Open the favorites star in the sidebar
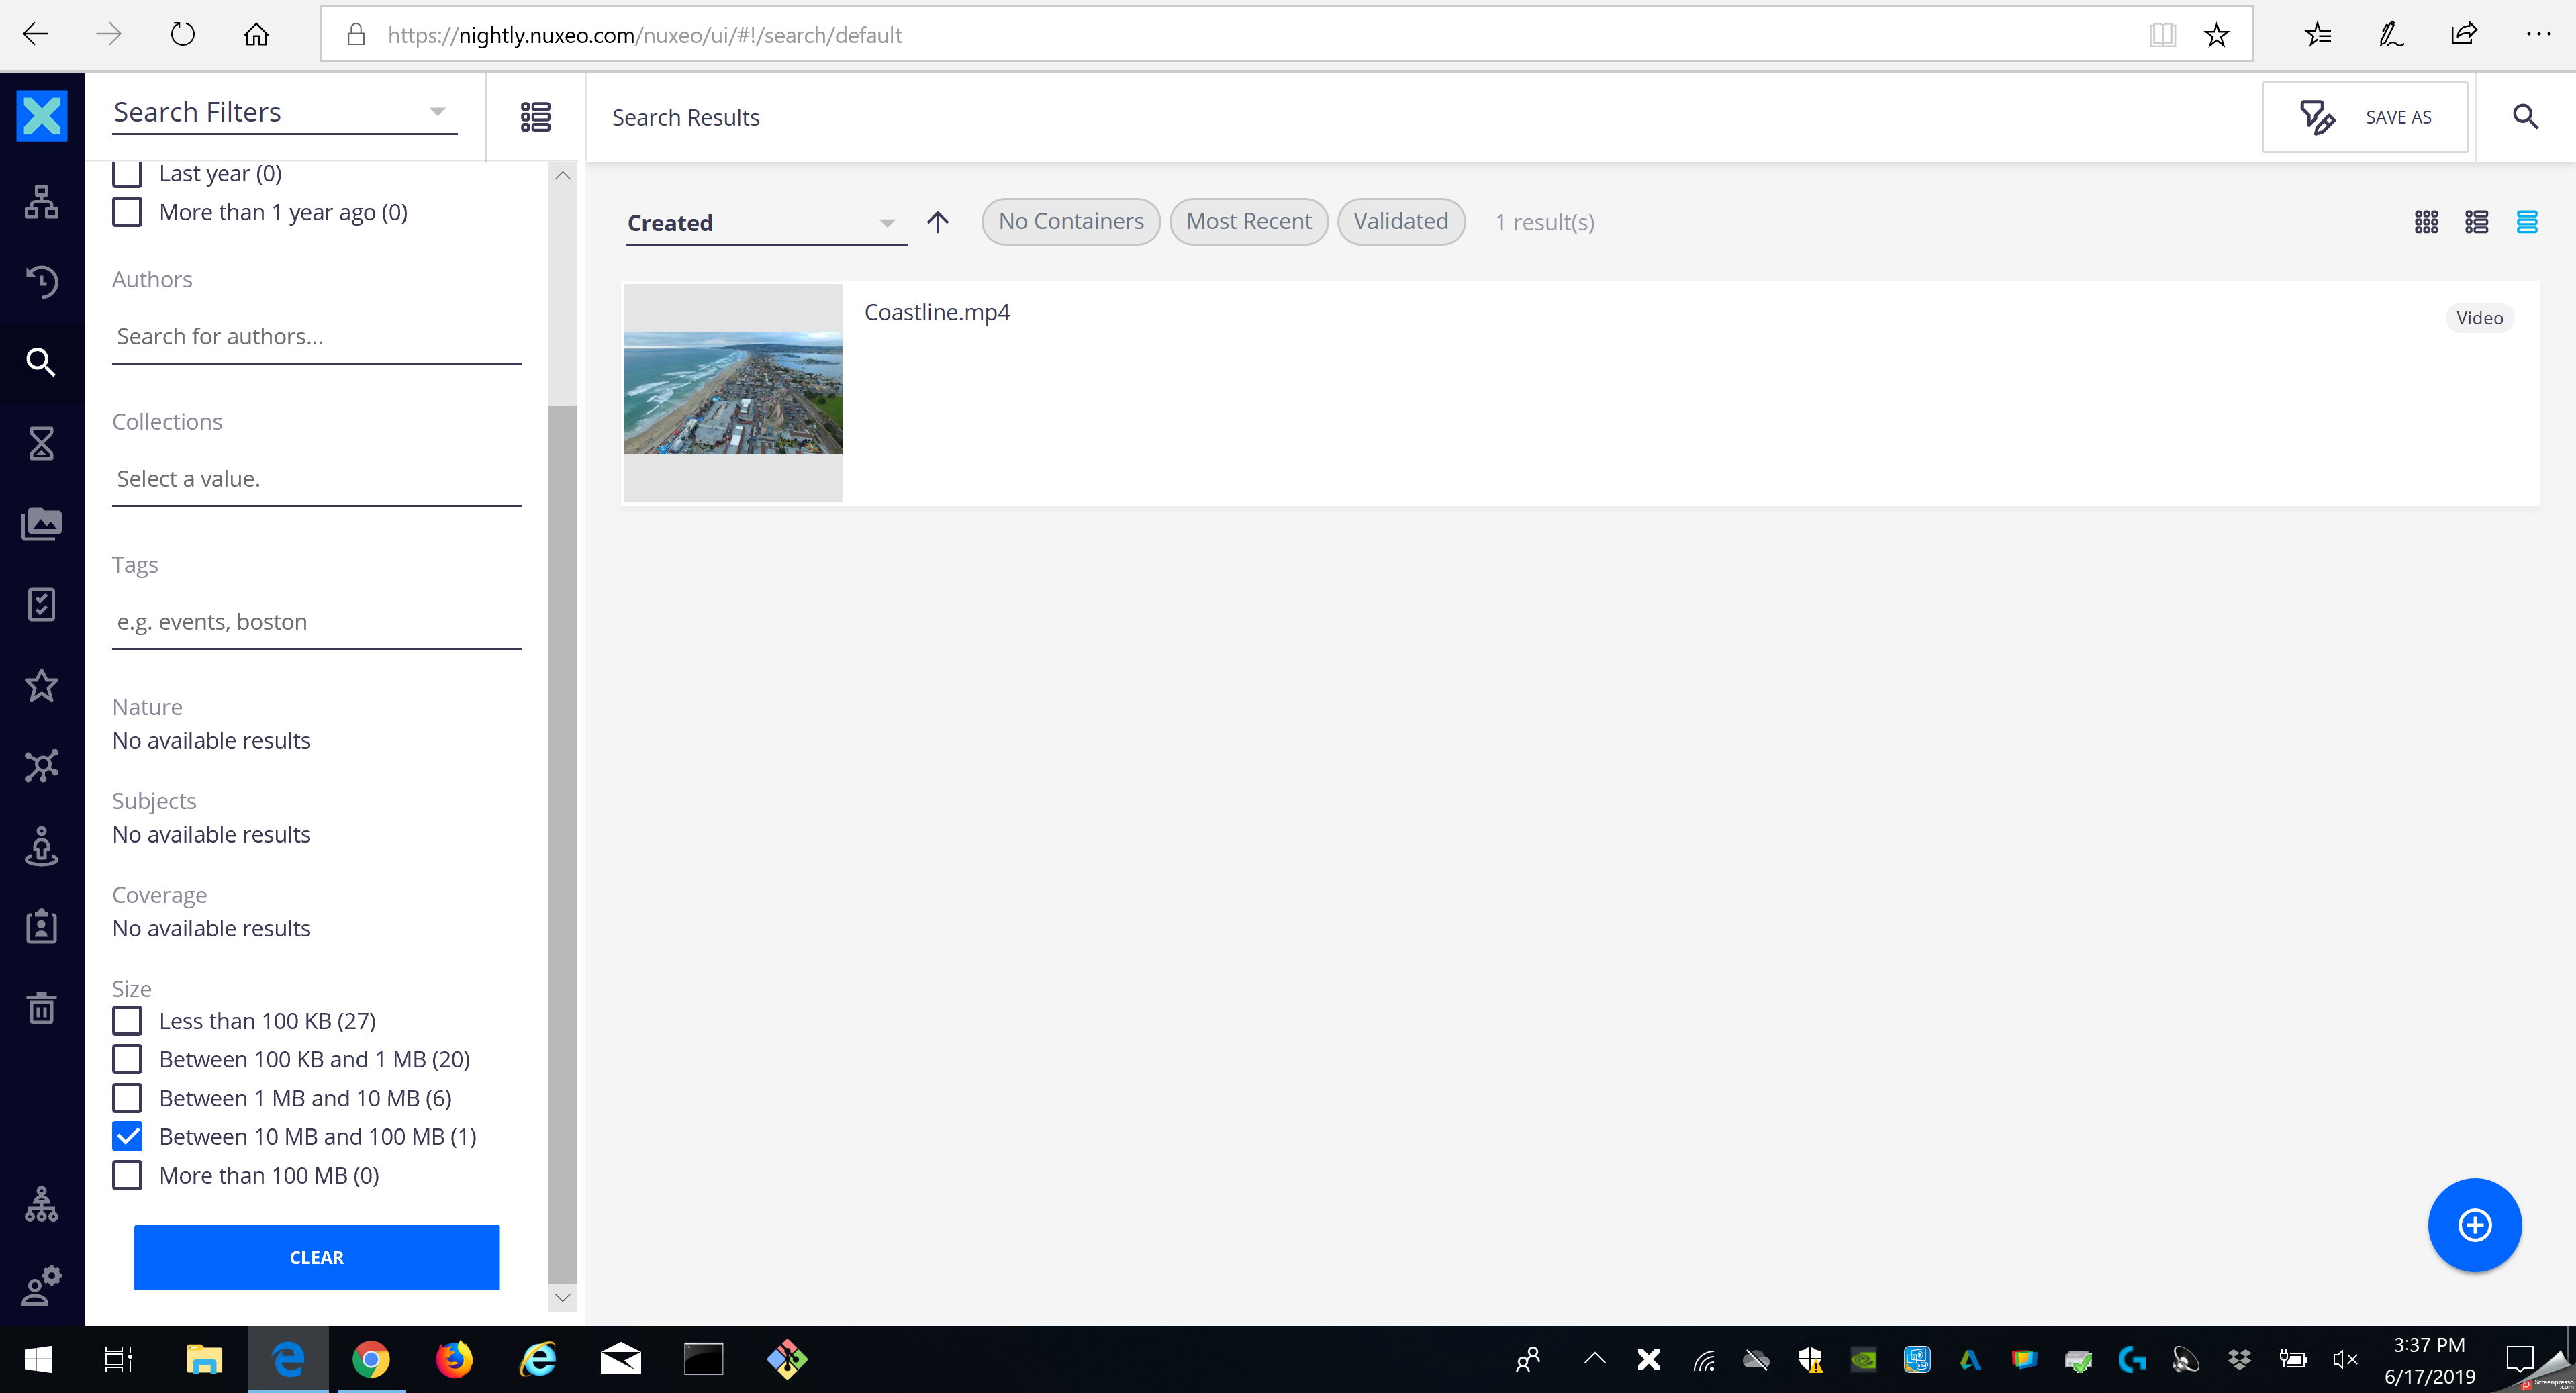The height and width of the screenshot is (1393, 2576). coord(41,685)
